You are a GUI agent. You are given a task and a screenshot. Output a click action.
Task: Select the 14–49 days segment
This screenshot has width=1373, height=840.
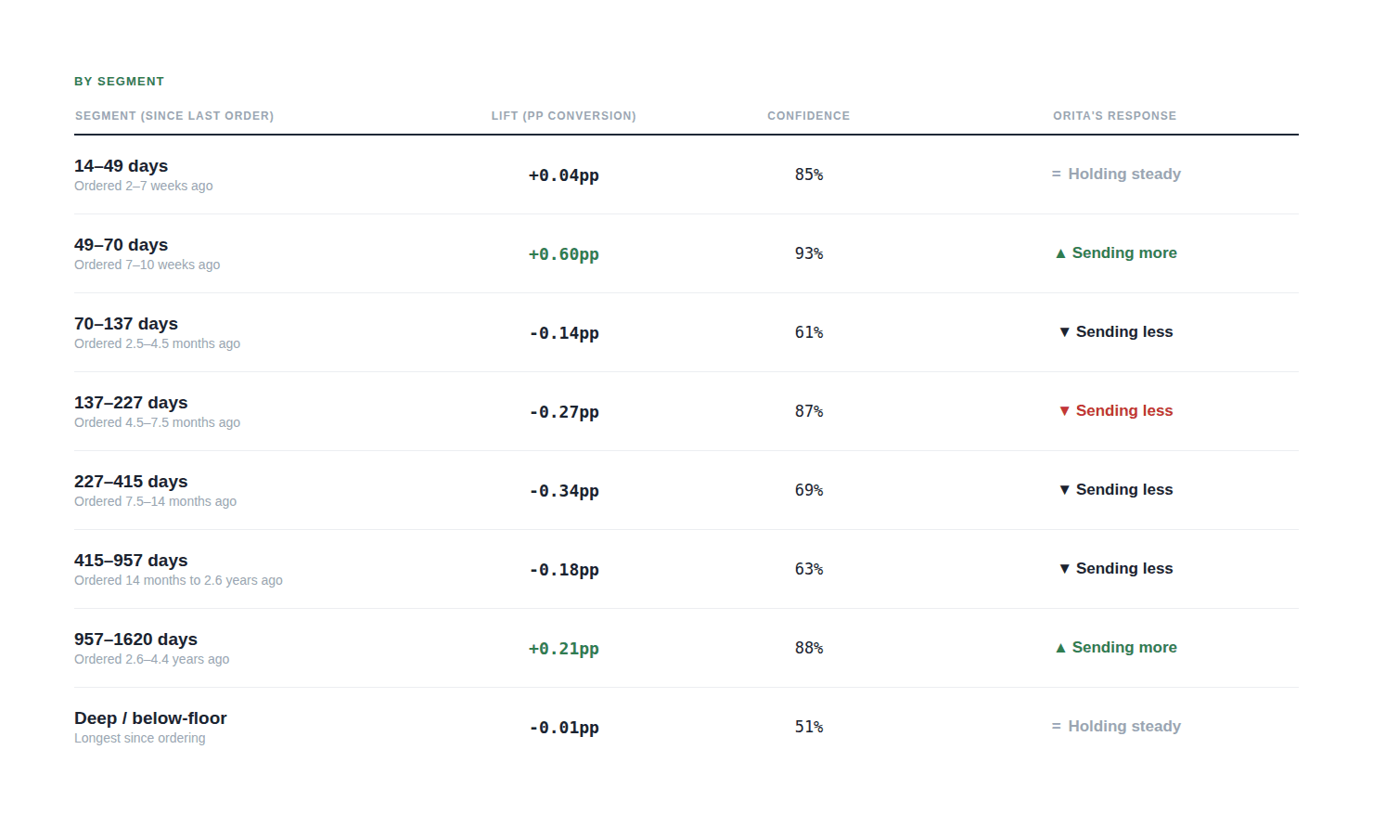tap(686, 174)
